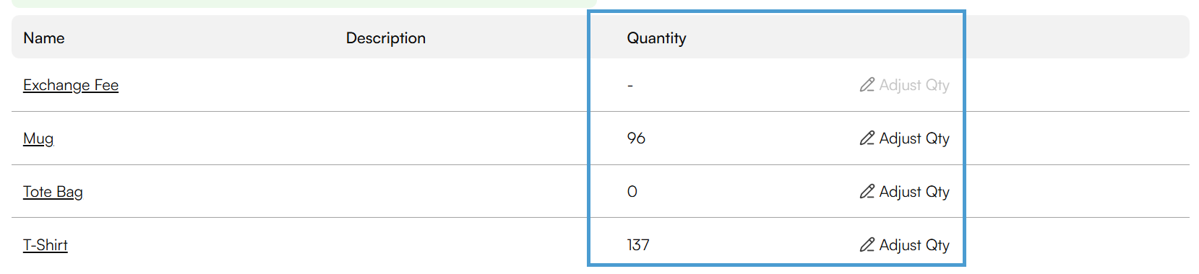Click the green banner strip above the table
Viewport: 1199px width, 274px height.
[x=304, y=4]
